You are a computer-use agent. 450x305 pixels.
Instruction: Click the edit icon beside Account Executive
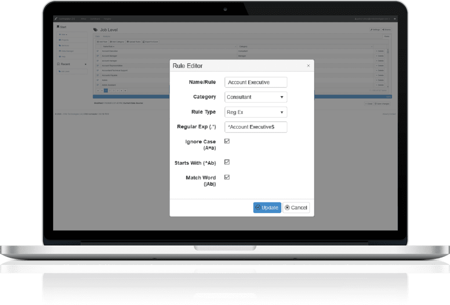point(98,51)
